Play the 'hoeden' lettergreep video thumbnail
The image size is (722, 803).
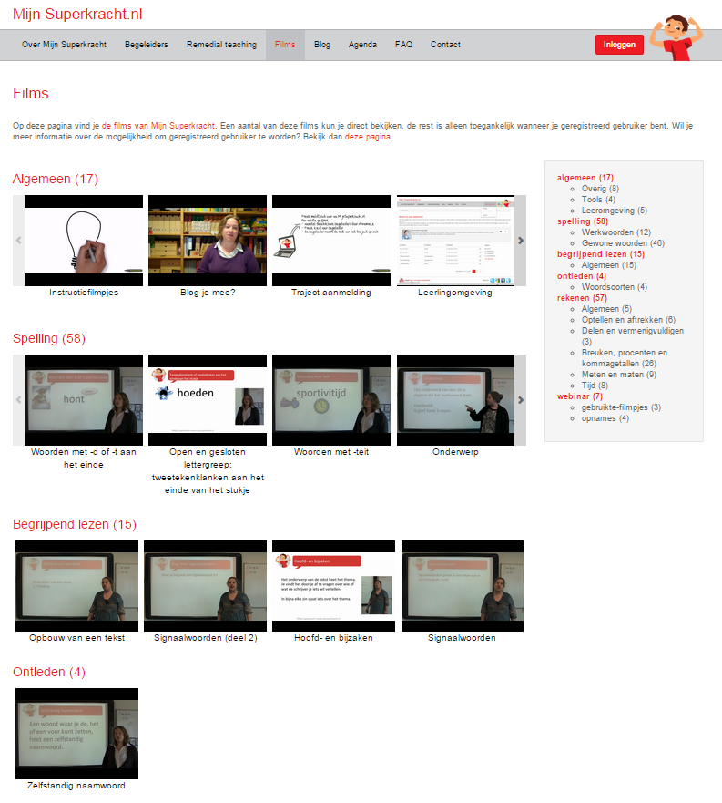tap(208, 400)
